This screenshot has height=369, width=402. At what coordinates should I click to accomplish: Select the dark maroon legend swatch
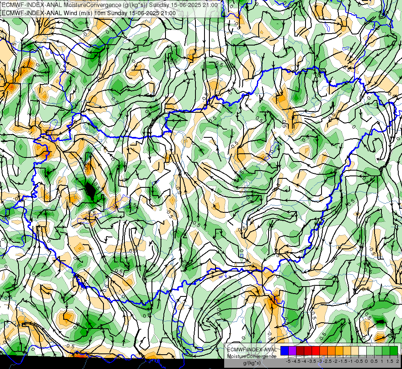[x=300, y=351]
